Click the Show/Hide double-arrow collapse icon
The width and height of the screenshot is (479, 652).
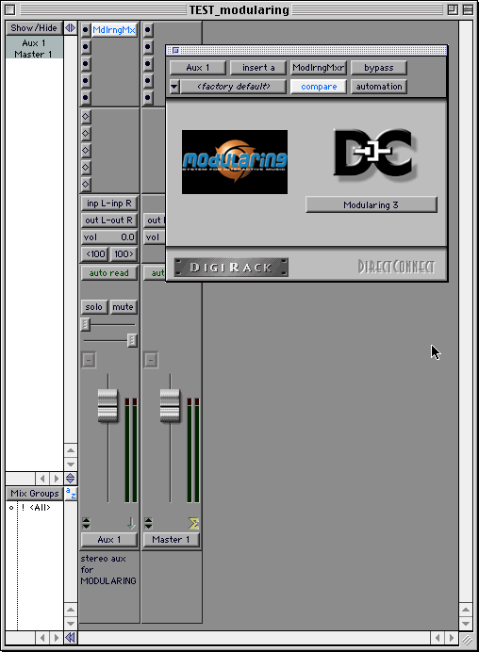point(71,28)
